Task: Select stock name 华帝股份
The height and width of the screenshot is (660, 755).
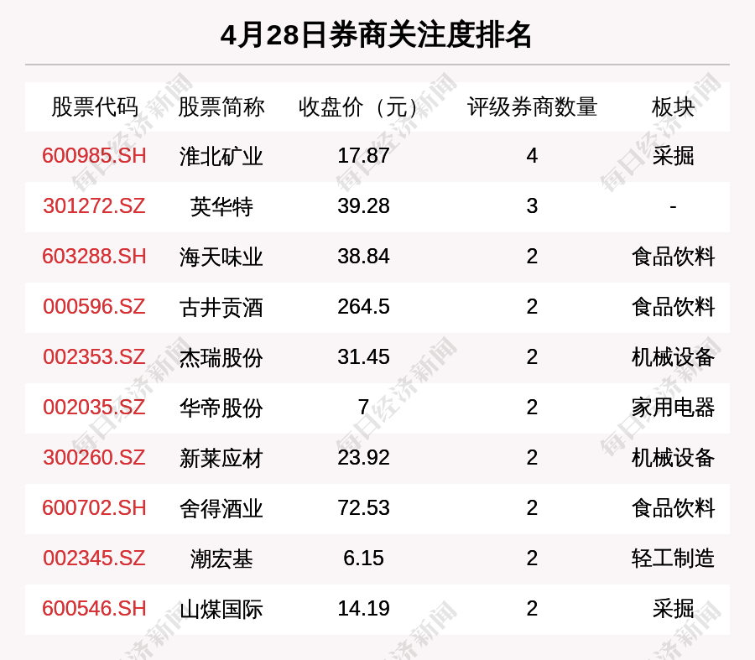Action: tap(221, 408)
